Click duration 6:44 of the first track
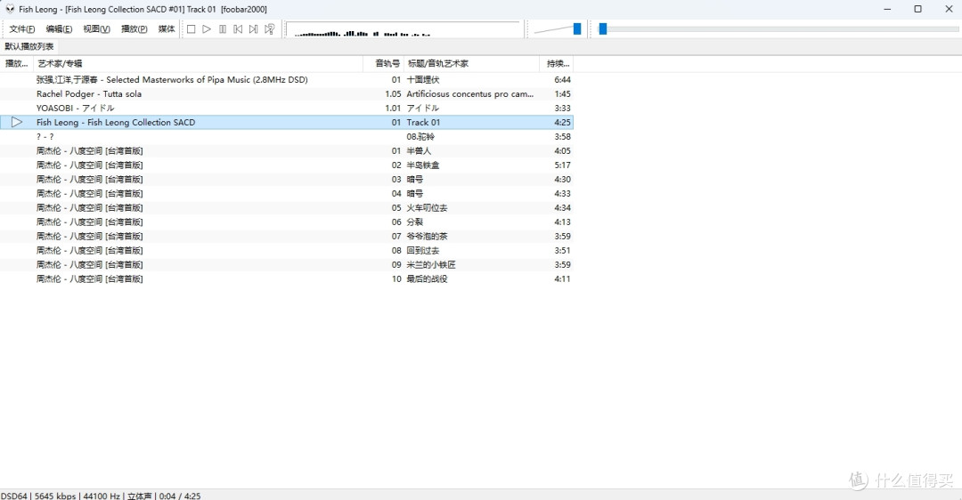Viewport: 962px width, 500px height. coord(562,80)
